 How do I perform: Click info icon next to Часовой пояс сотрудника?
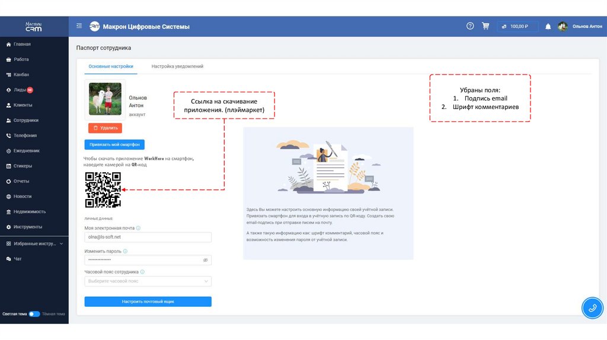[142, 271]
